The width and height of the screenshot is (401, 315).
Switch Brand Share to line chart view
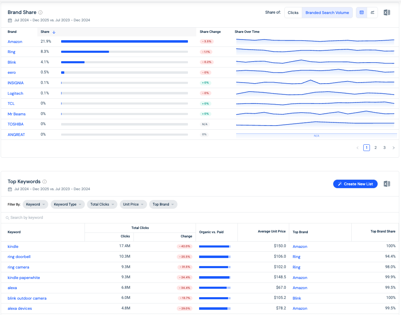click(x=372, y=13)
